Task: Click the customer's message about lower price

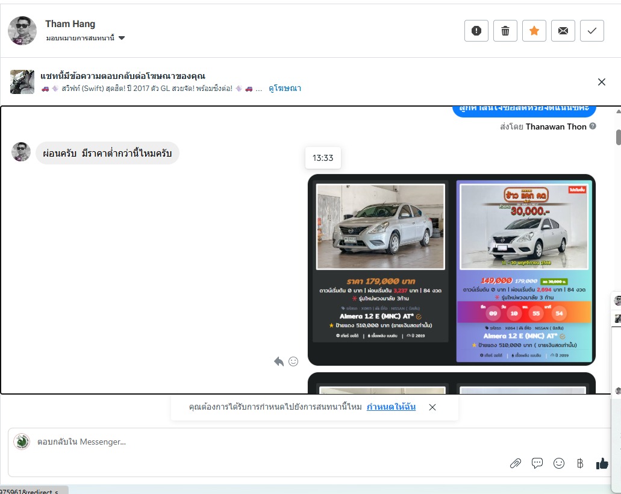Action: pyautogui.click(x=107, y=153)
